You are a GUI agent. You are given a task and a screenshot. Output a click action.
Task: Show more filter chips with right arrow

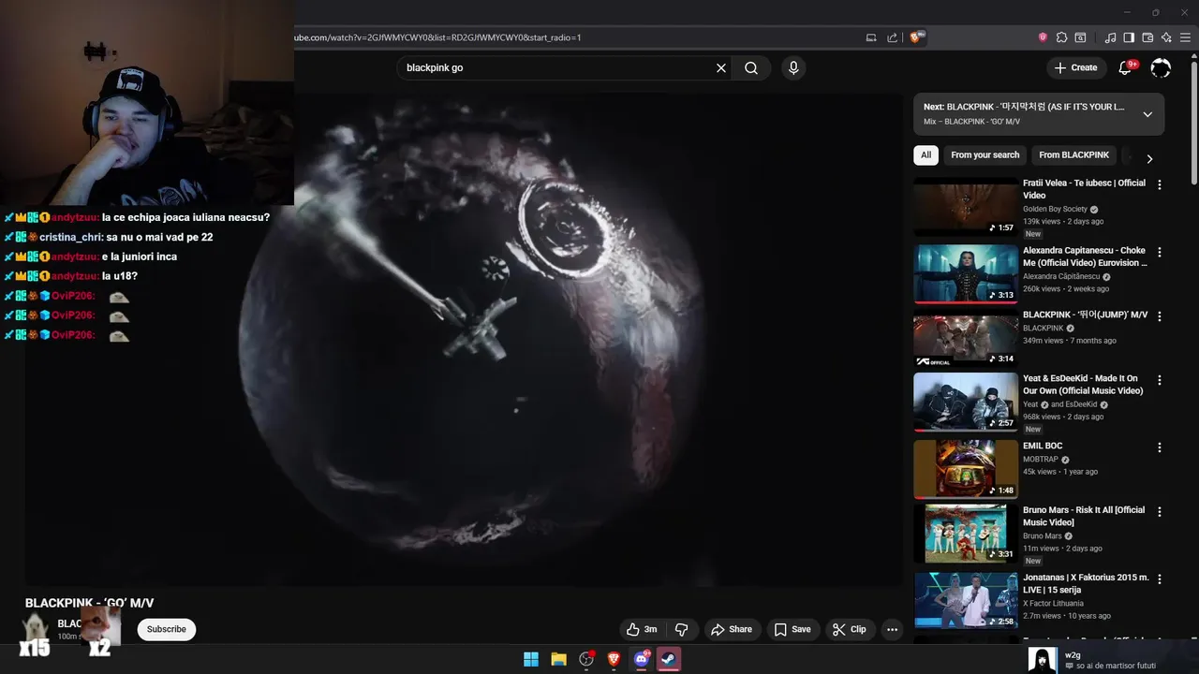(x=1149, y=158)
